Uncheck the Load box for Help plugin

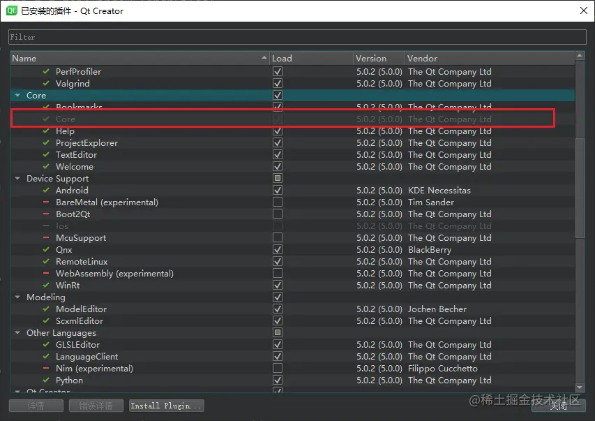pos(278,131)
